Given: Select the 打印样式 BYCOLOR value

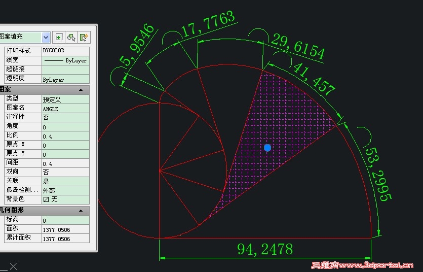Looking at the screenshot, I should coord(65,51).
